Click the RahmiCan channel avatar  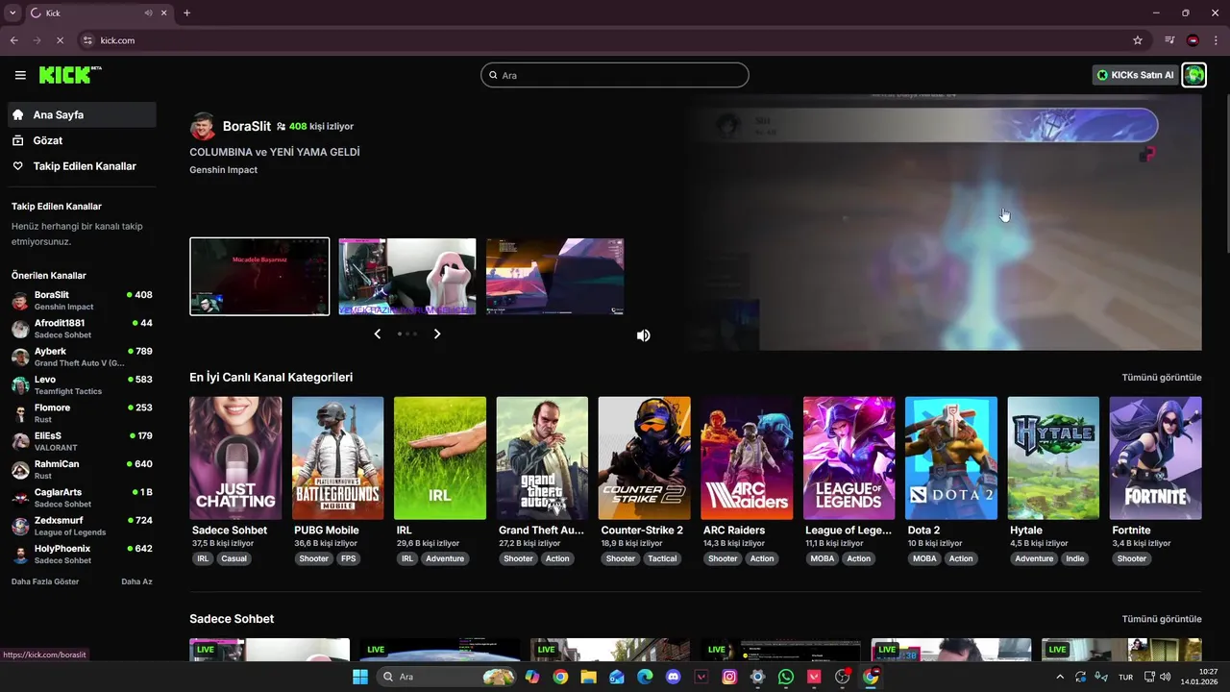20,470
